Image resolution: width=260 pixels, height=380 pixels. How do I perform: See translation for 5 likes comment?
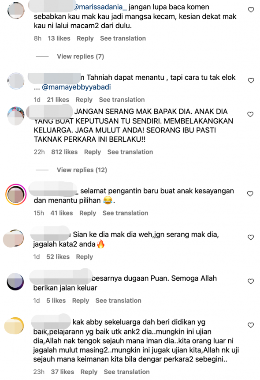click(119, 301)
